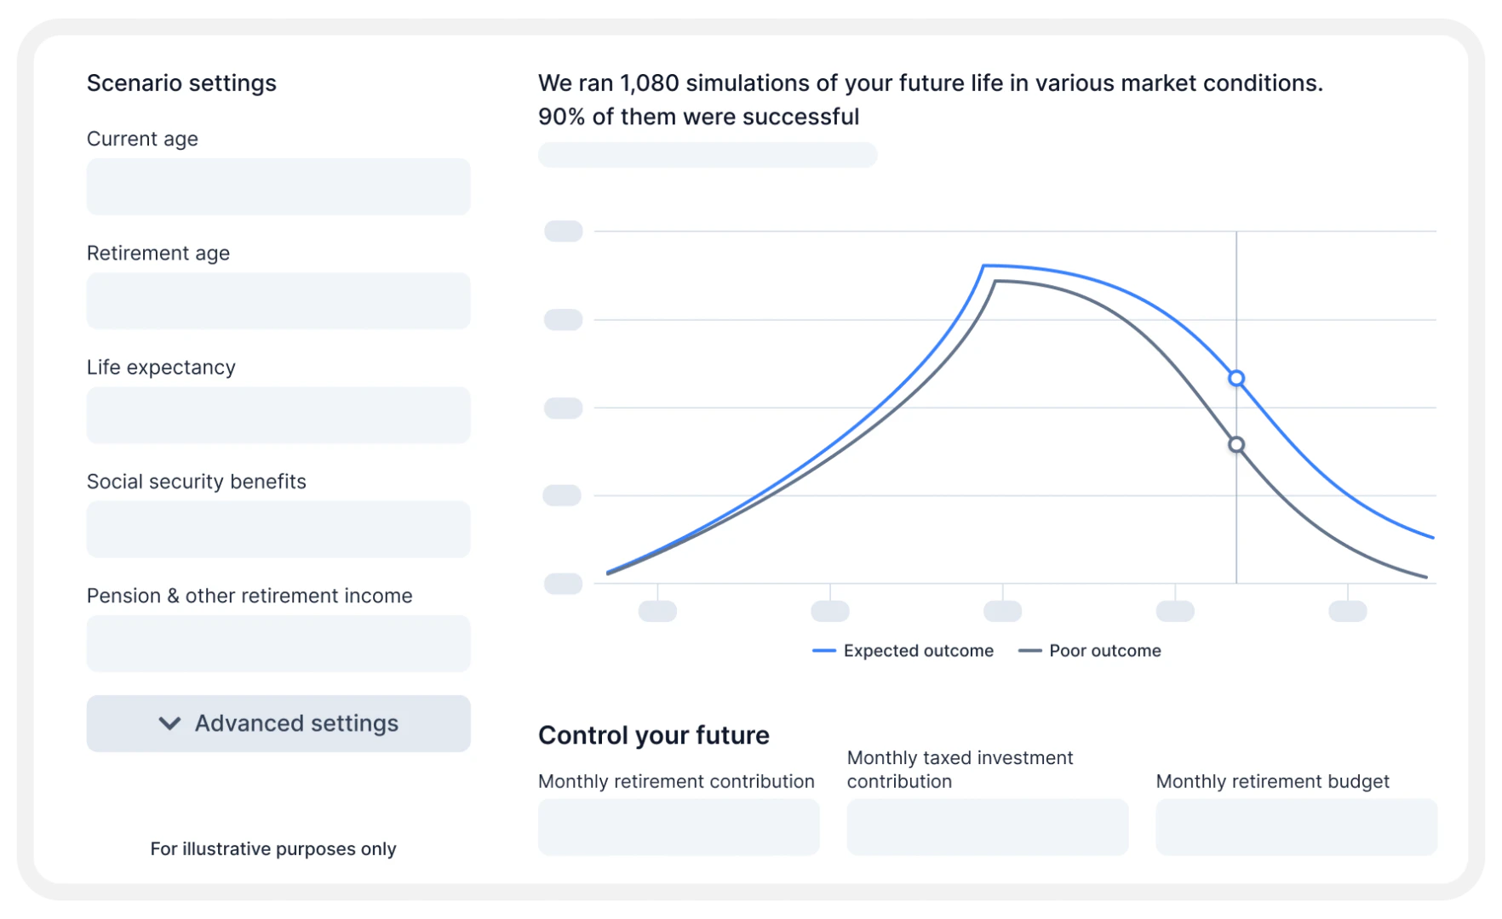The image size is (1502, 919).
Task: Click the Poor outcome legend line icon
Action: point(1031,650)
